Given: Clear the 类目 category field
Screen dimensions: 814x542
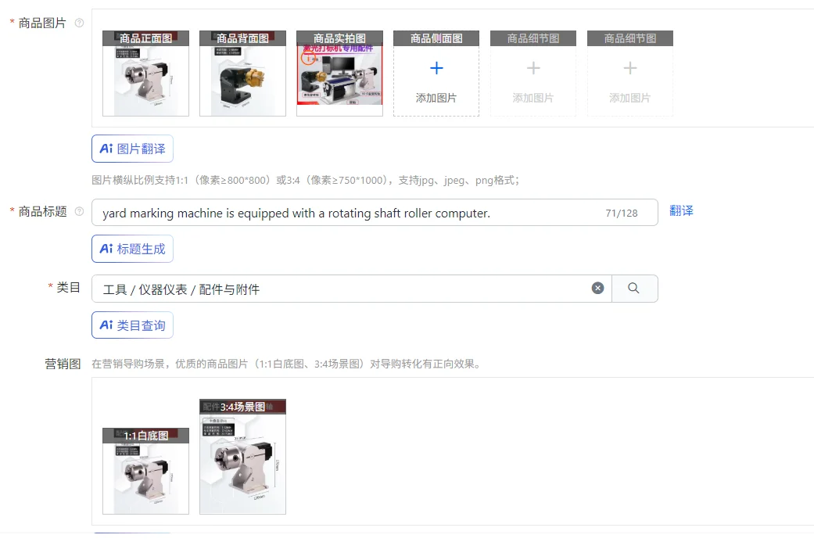Looking at the screenshot, I should click(597, 288).
